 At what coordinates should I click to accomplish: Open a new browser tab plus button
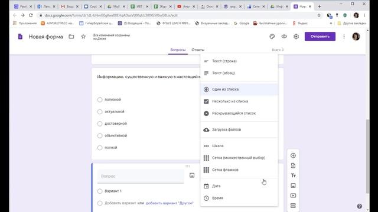click(320, 6)
